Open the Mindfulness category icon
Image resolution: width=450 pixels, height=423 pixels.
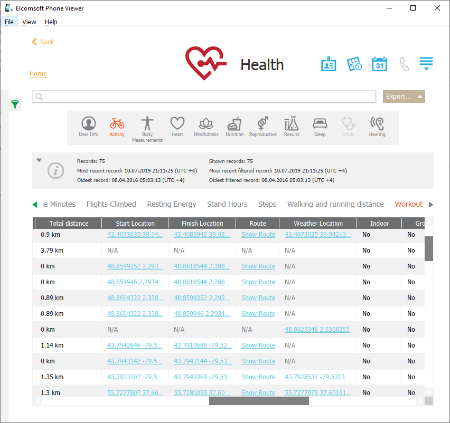205,127
